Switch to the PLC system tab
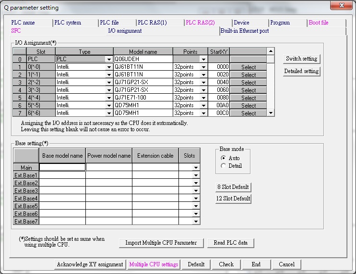The width and height of the screenshot is (356, 274). [x=68, y=23]
